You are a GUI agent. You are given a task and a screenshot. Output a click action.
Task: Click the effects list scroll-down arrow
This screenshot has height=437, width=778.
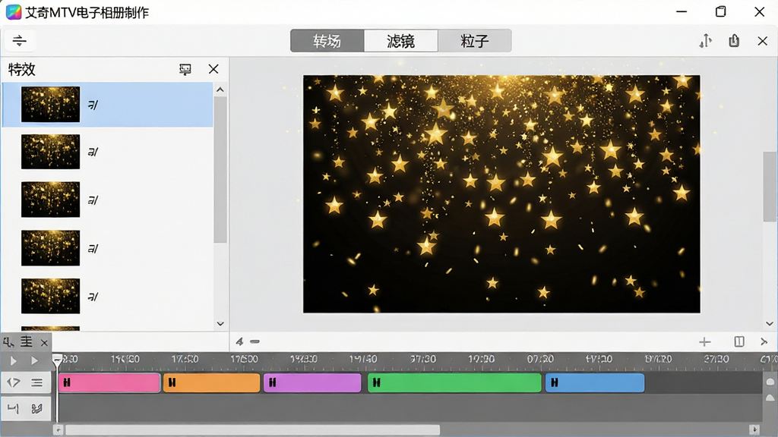[220, 323]
